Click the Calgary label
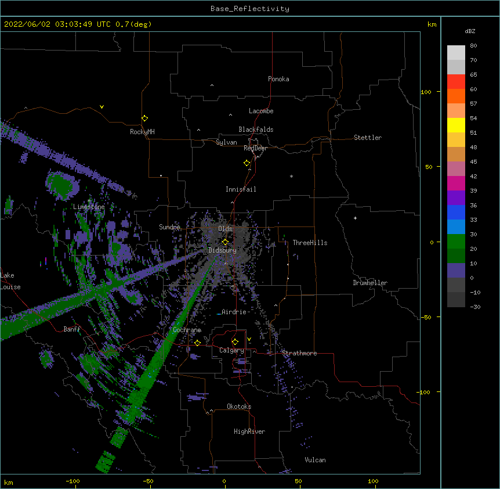This screenshot has width=500, height=489. (x=231, y=350)
